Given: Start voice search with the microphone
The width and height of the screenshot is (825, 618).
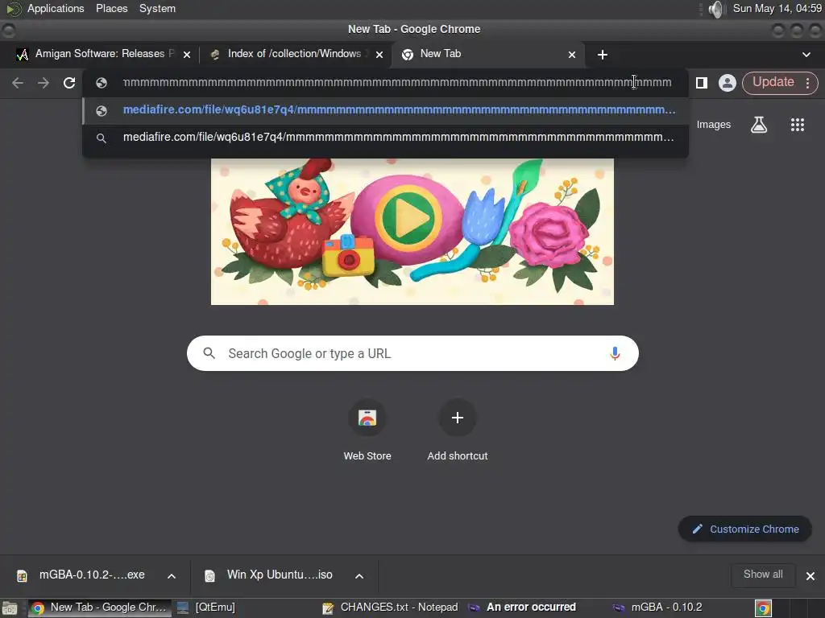Looking at the screenshot, I should [615, 353].
